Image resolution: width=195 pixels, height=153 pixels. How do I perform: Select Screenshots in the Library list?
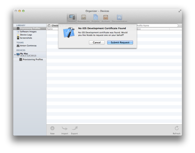26,38
